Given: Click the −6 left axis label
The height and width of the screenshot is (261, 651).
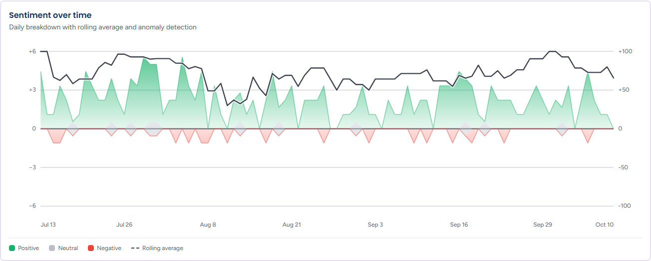Looking at the screenshot, I should point(32,206).
